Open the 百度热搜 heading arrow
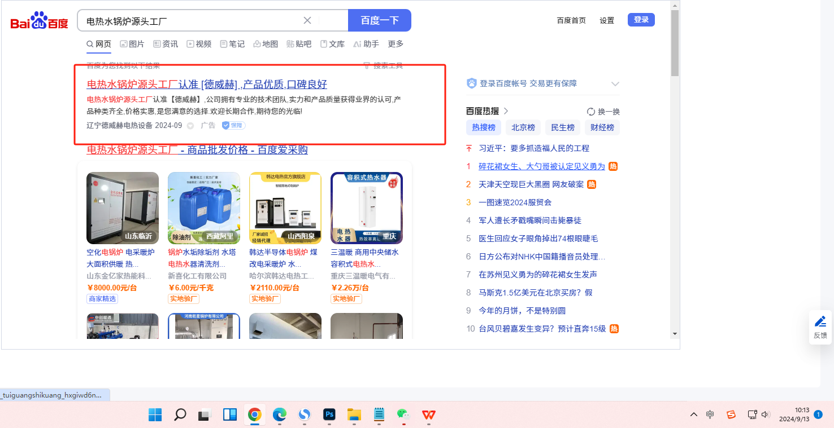 click(x=506, y=111)
